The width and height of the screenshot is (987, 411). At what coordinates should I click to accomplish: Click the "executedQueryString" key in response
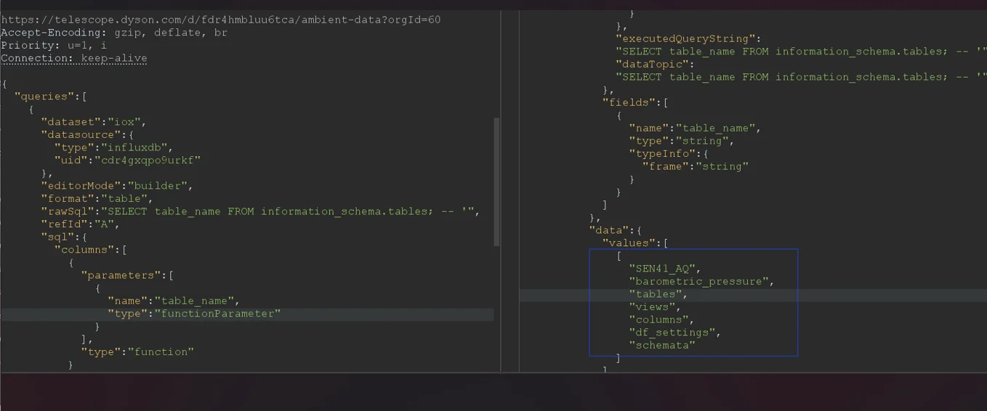[685, 38]
